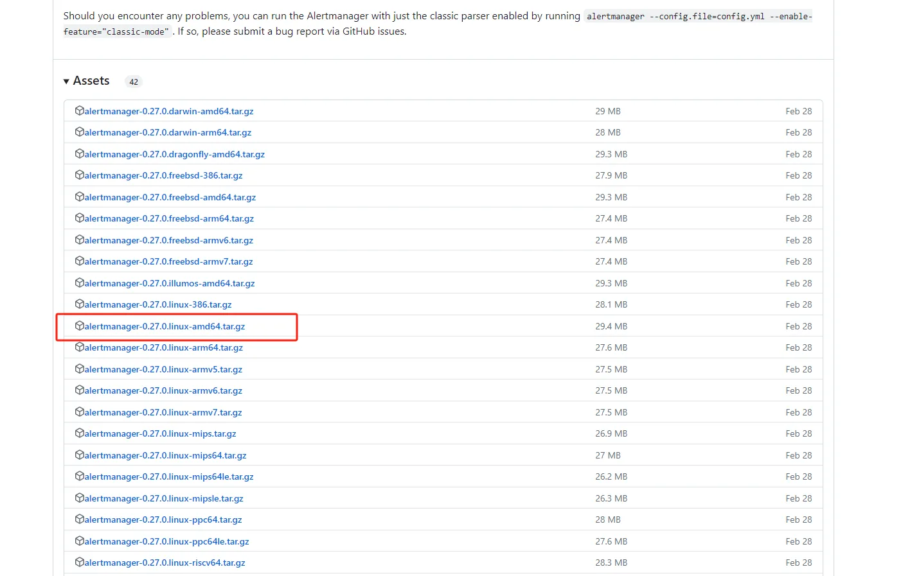Screen dimensions: 903x576
Task: Click package icon beside linux-riscv64 tarball
Action: (x=80, y=562)
